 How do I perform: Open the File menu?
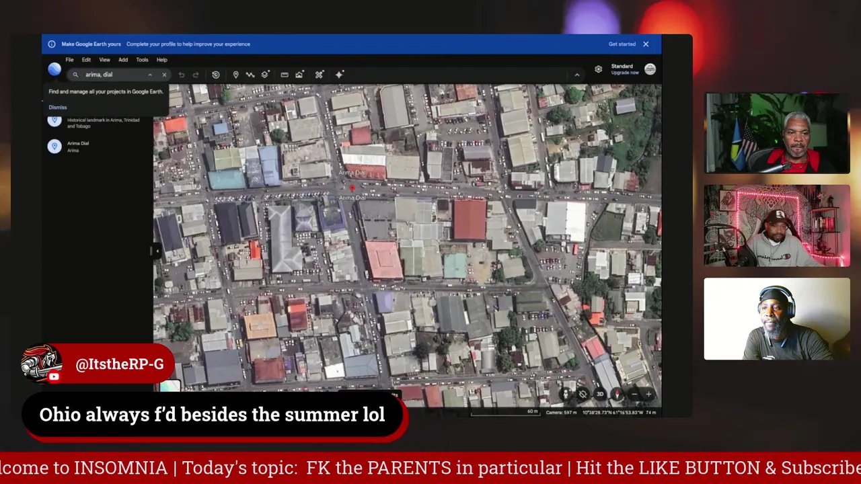(x=69, y=60)
